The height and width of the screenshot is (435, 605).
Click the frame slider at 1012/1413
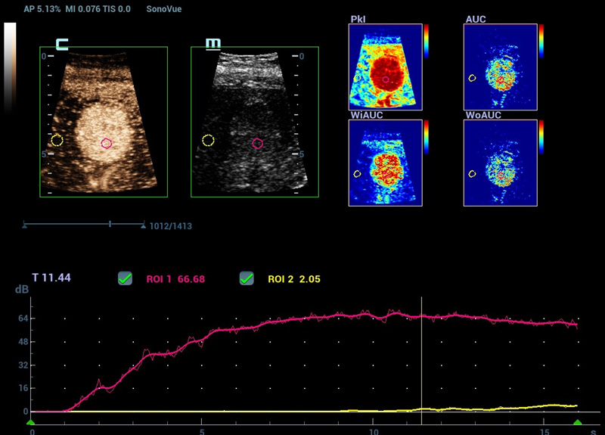tap(111, 225)
